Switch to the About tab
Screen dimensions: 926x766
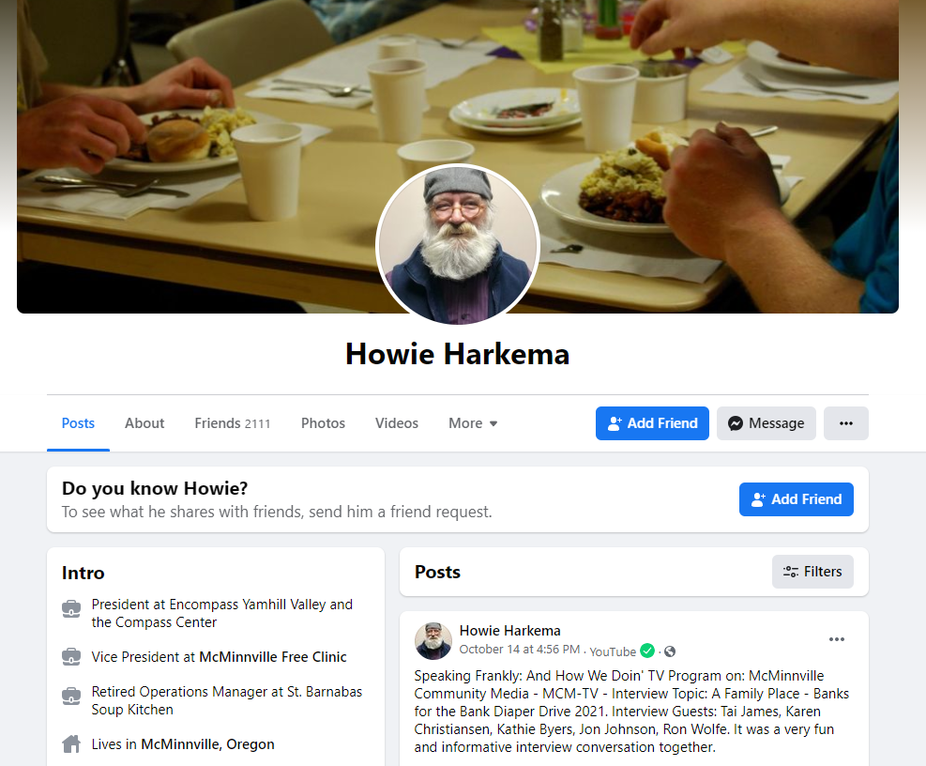144,423
